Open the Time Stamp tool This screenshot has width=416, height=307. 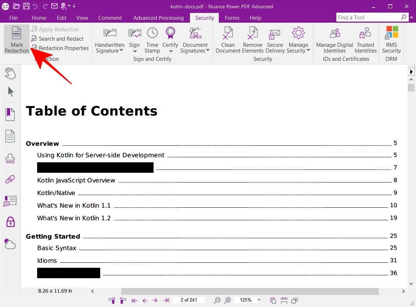152,40
